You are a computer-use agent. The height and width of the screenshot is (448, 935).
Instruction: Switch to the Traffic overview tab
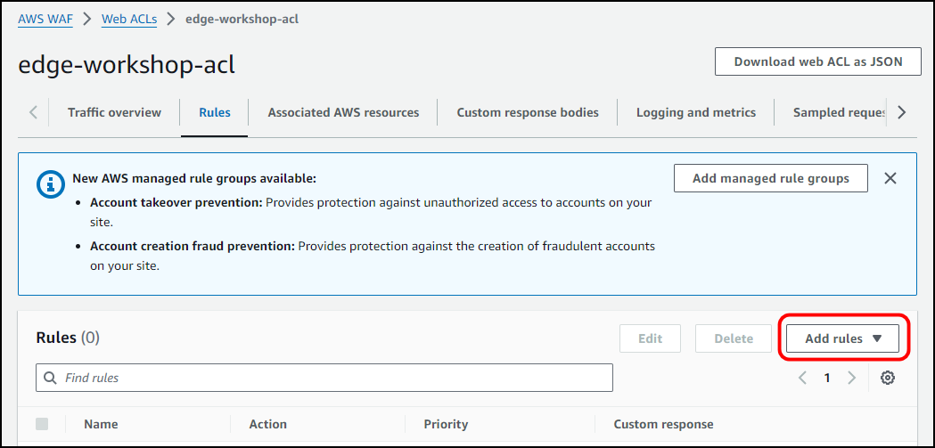[114, 112]
